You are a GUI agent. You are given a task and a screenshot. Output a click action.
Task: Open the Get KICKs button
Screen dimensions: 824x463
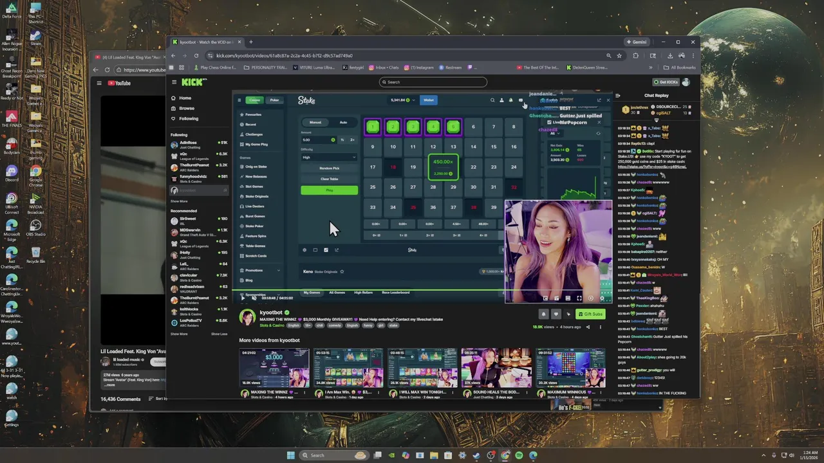pos(666,82)
